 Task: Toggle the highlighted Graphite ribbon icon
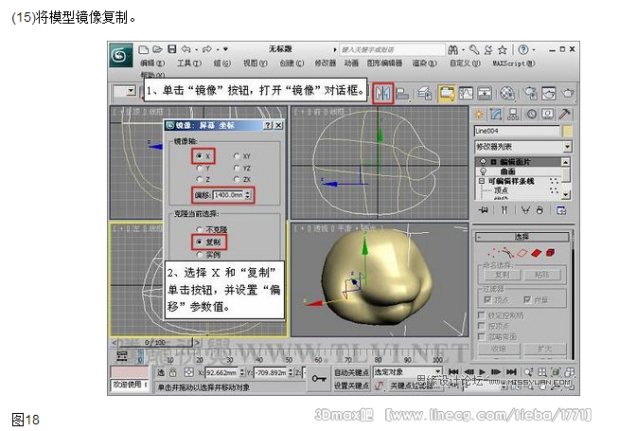click(x=447, y=94)
